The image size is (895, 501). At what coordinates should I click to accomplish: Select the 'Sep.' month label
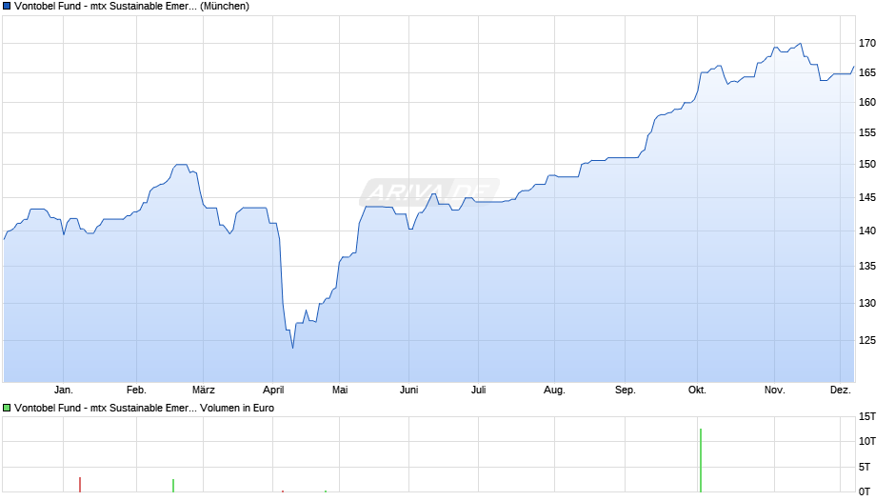coord(625,390)
